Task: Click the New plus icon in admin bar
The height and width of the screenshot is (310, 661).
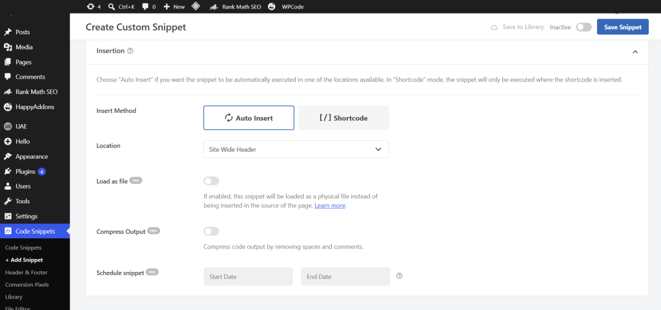Action: 167,6
